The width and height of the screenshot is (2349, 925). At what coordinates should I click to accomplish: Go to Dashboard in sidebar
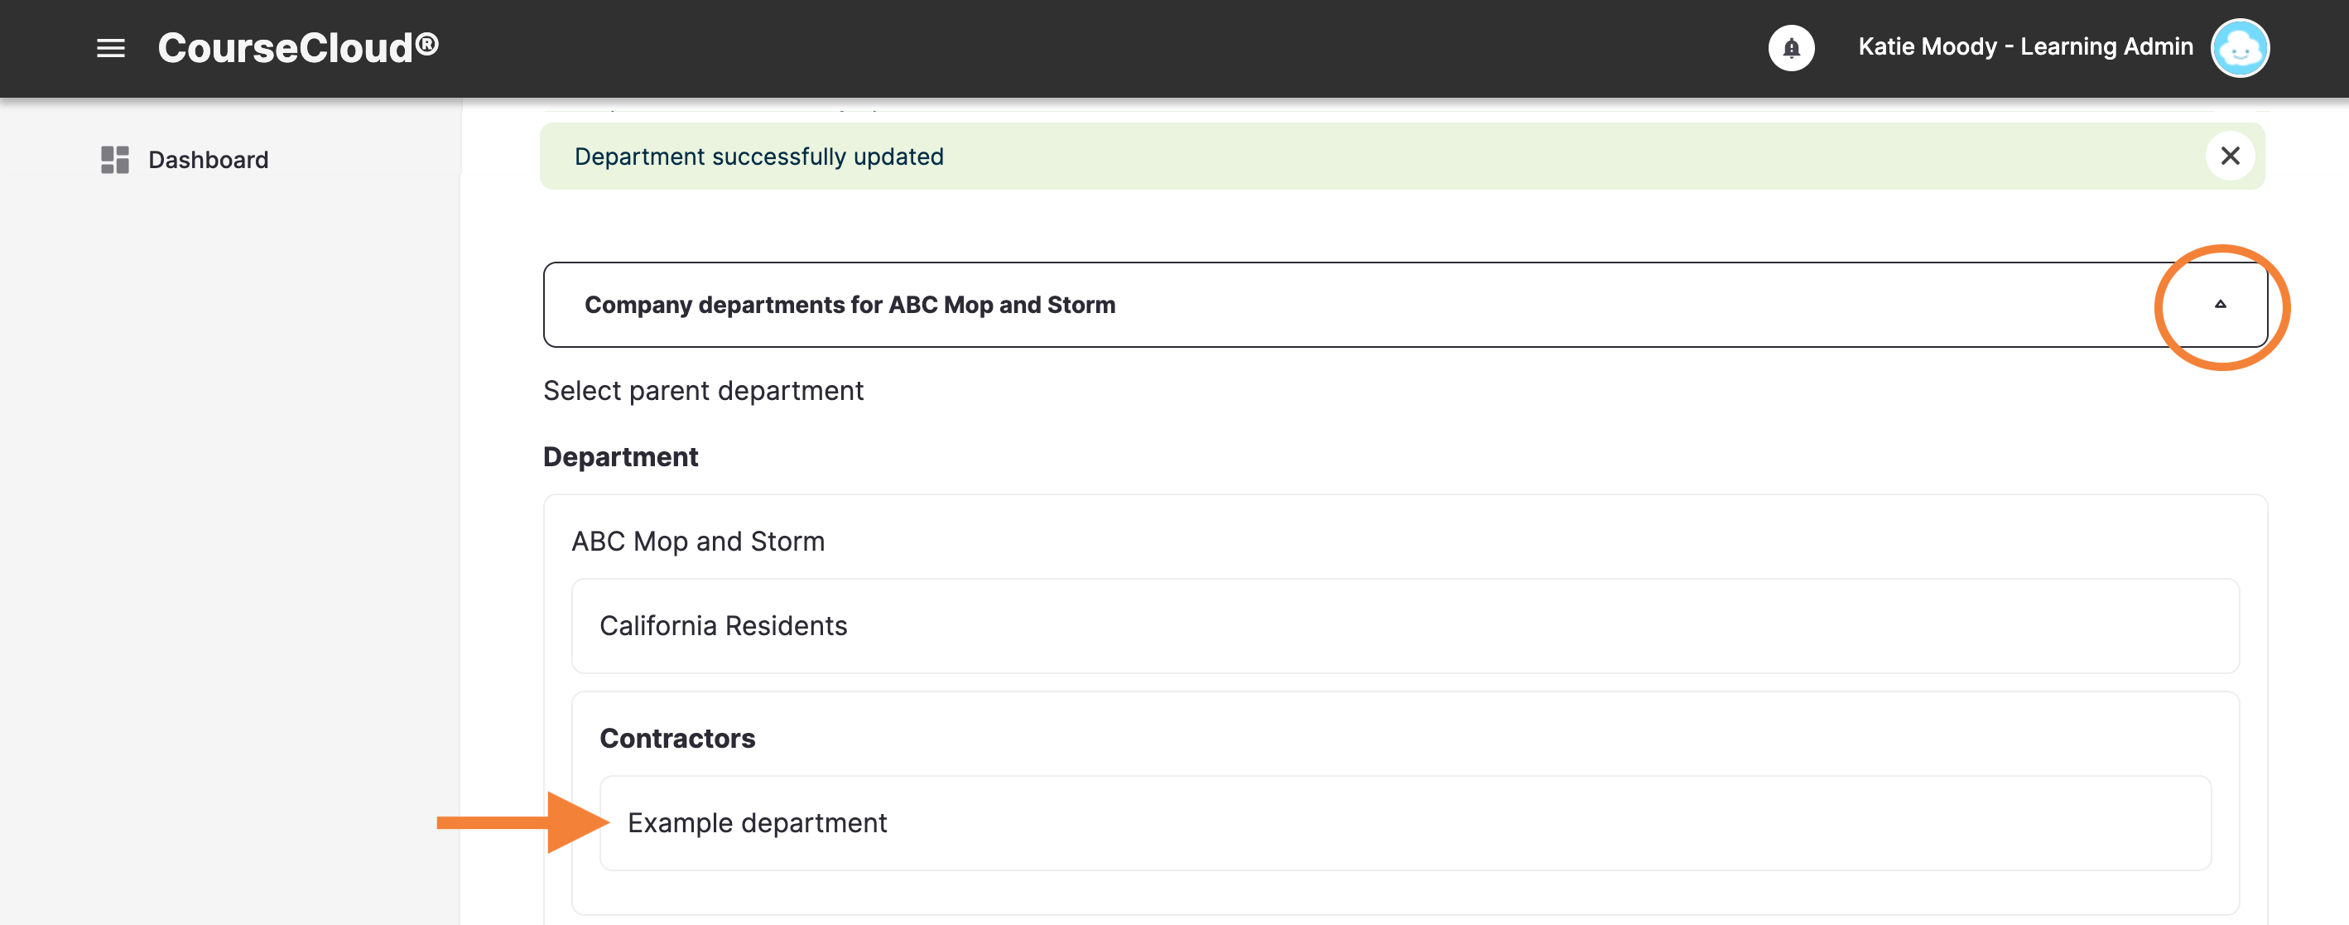(x=208, y=160)
